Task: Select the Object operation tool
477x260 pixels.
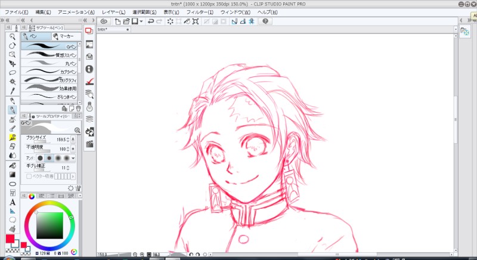Action: click(x=12, y=54)
